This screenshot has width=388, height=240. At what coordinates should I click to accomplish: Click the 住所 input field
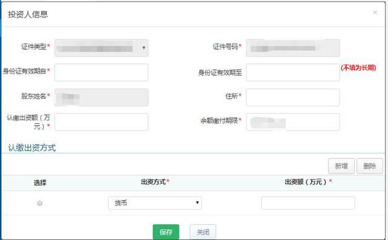[x=293, y=97]
